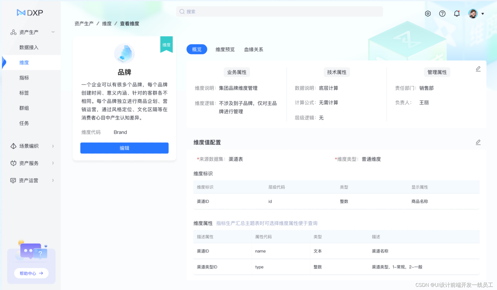Click the 场景编织 sidebar icon

pyautogui.click(x=13, y=146)
